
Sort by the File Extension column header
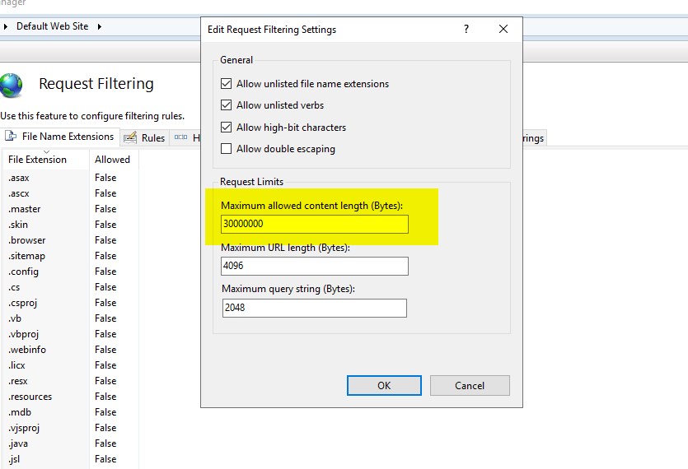click(x=37, y=160)
